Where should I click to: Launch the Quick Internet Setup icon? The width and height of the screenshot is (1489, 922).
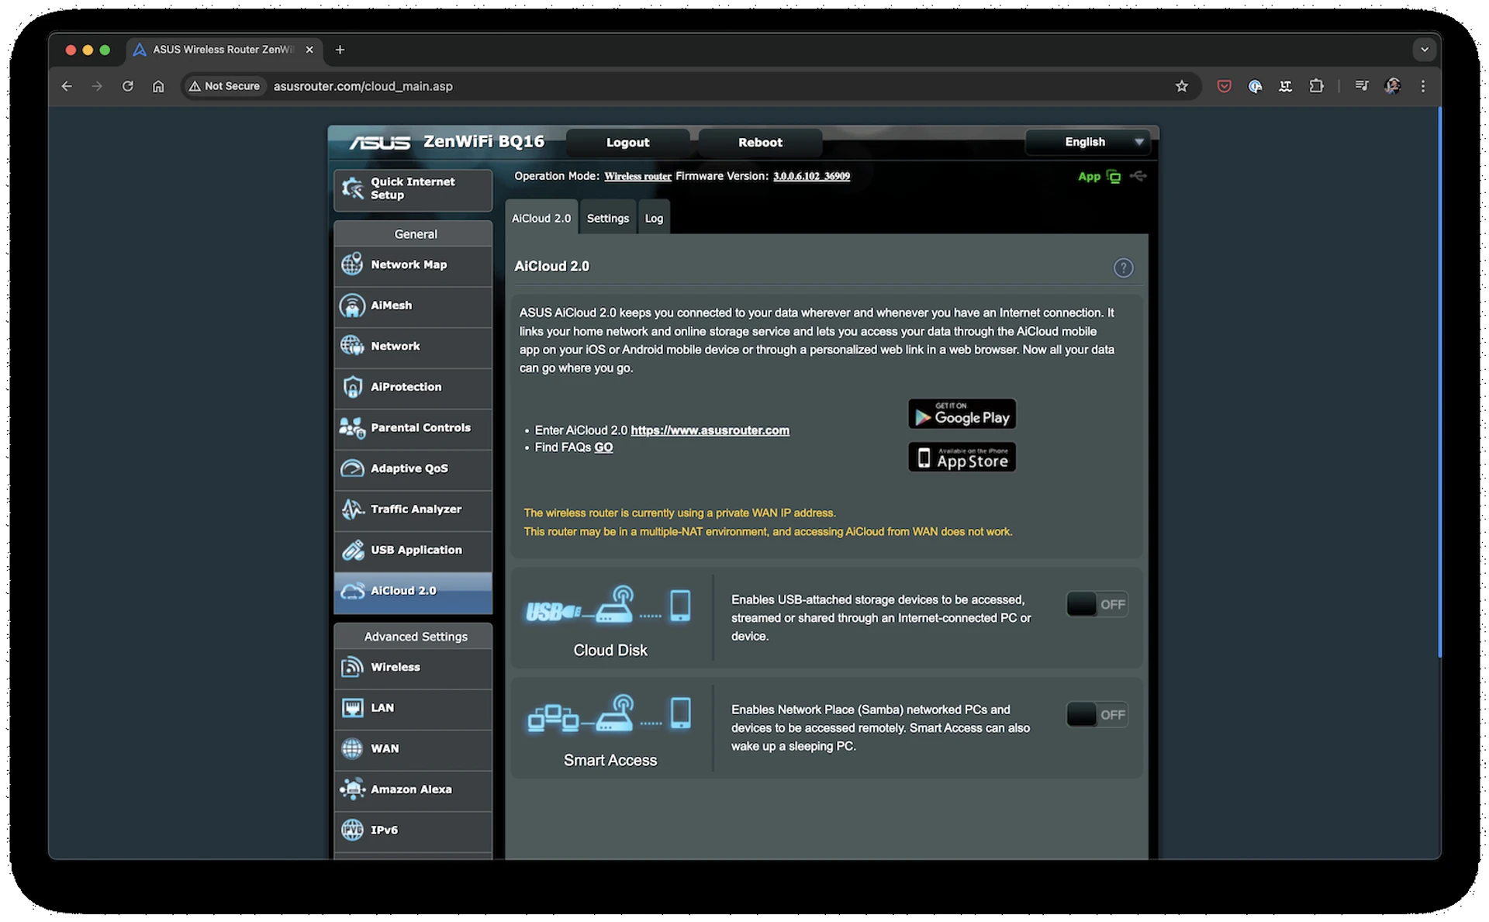tap(352, 188)
